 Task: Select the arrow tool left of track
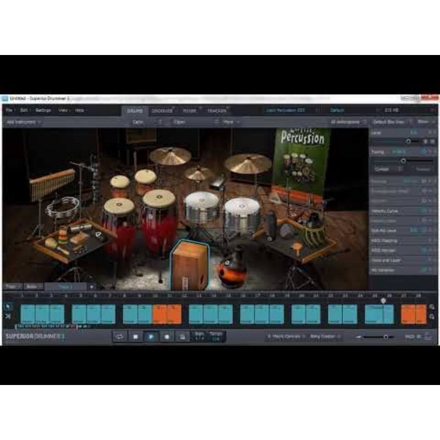coord(8,306)
